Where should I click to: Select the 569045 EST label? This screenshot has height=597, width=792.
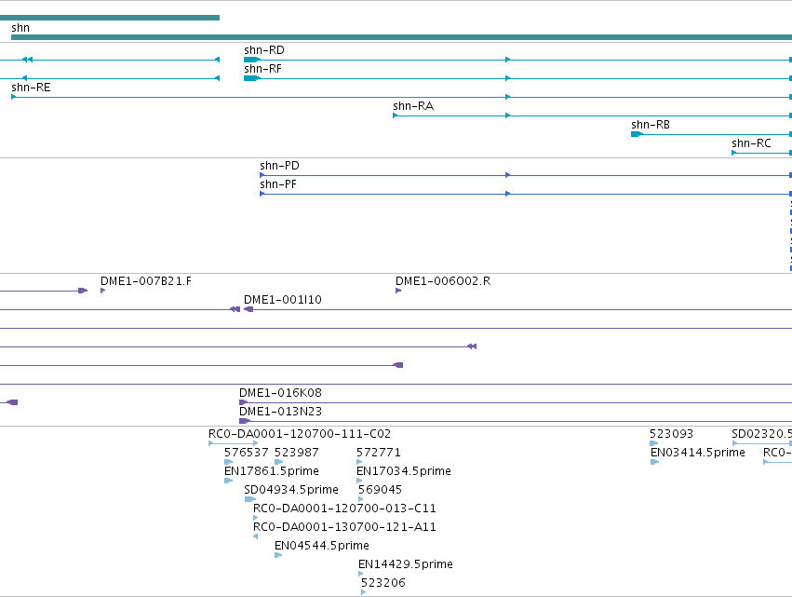tap(380, 490)
